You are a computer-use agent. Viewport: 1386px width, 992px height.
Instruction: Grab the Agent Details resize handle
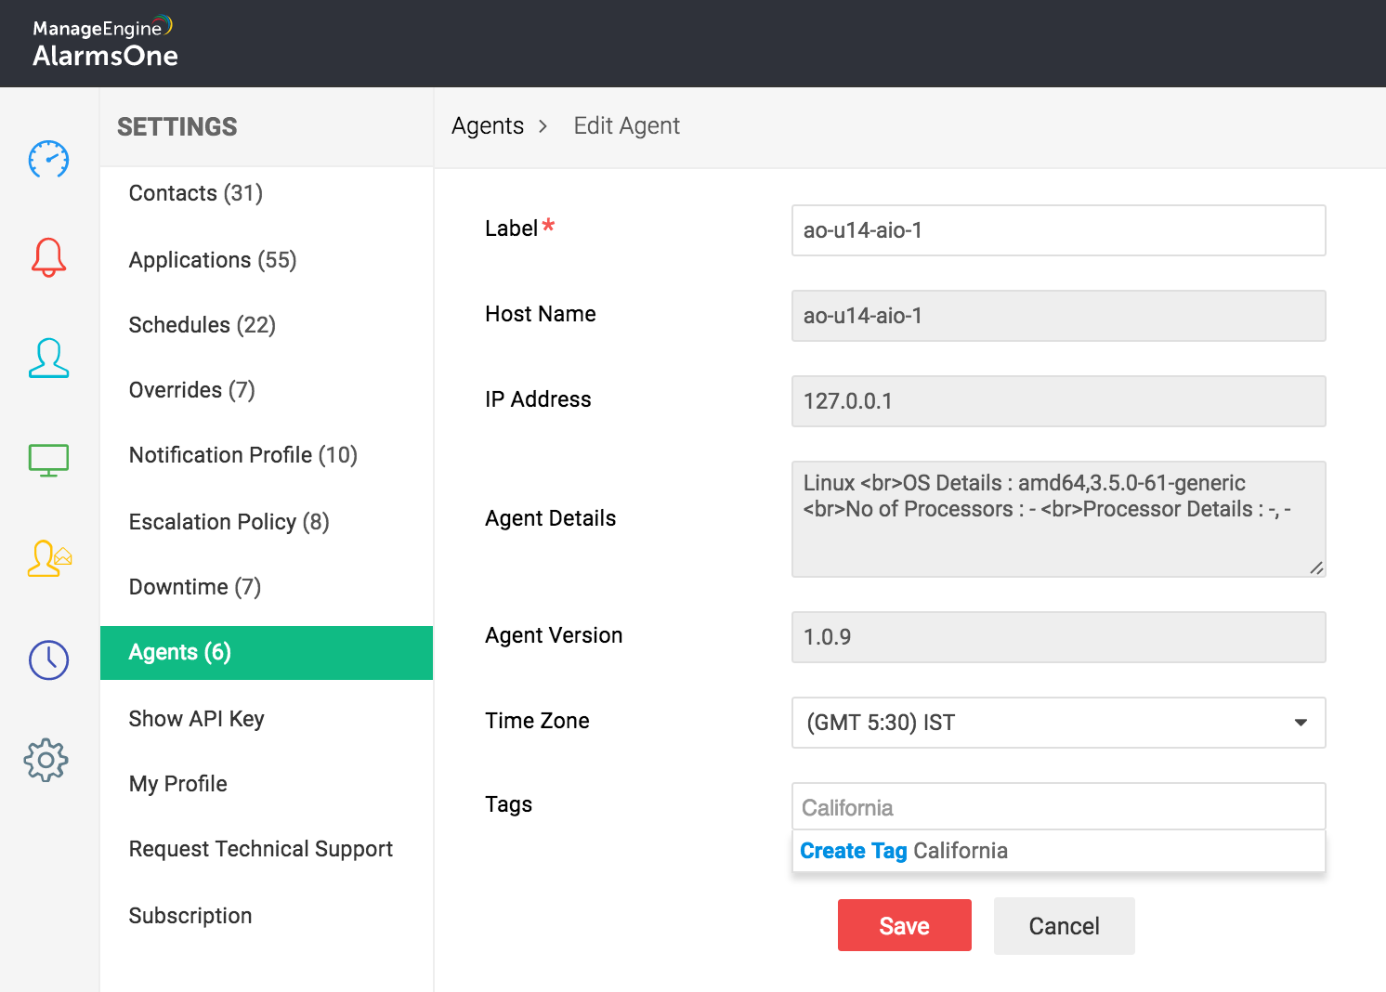(1316, 568)
